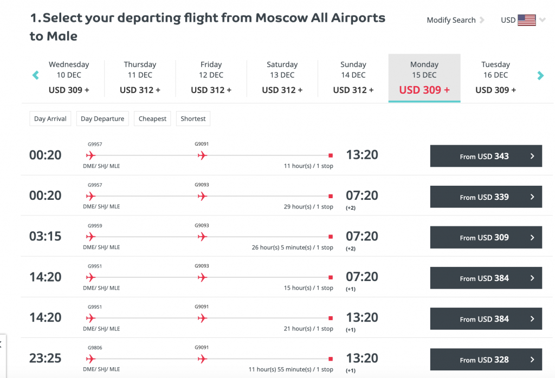Click red arrival square on 03:15 flight

(331, 237)
